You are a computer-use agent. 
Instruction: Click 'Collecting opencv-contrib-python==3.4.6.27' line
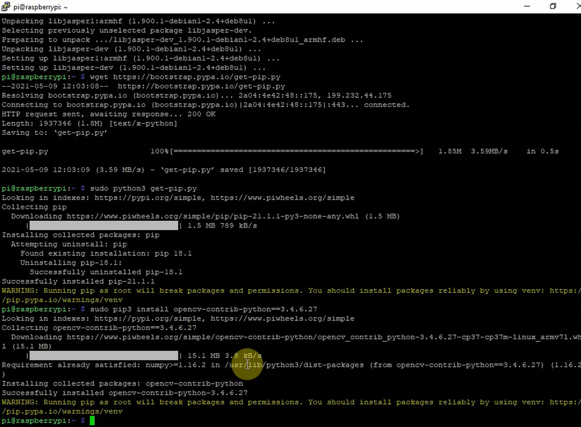tap(99, 328)
